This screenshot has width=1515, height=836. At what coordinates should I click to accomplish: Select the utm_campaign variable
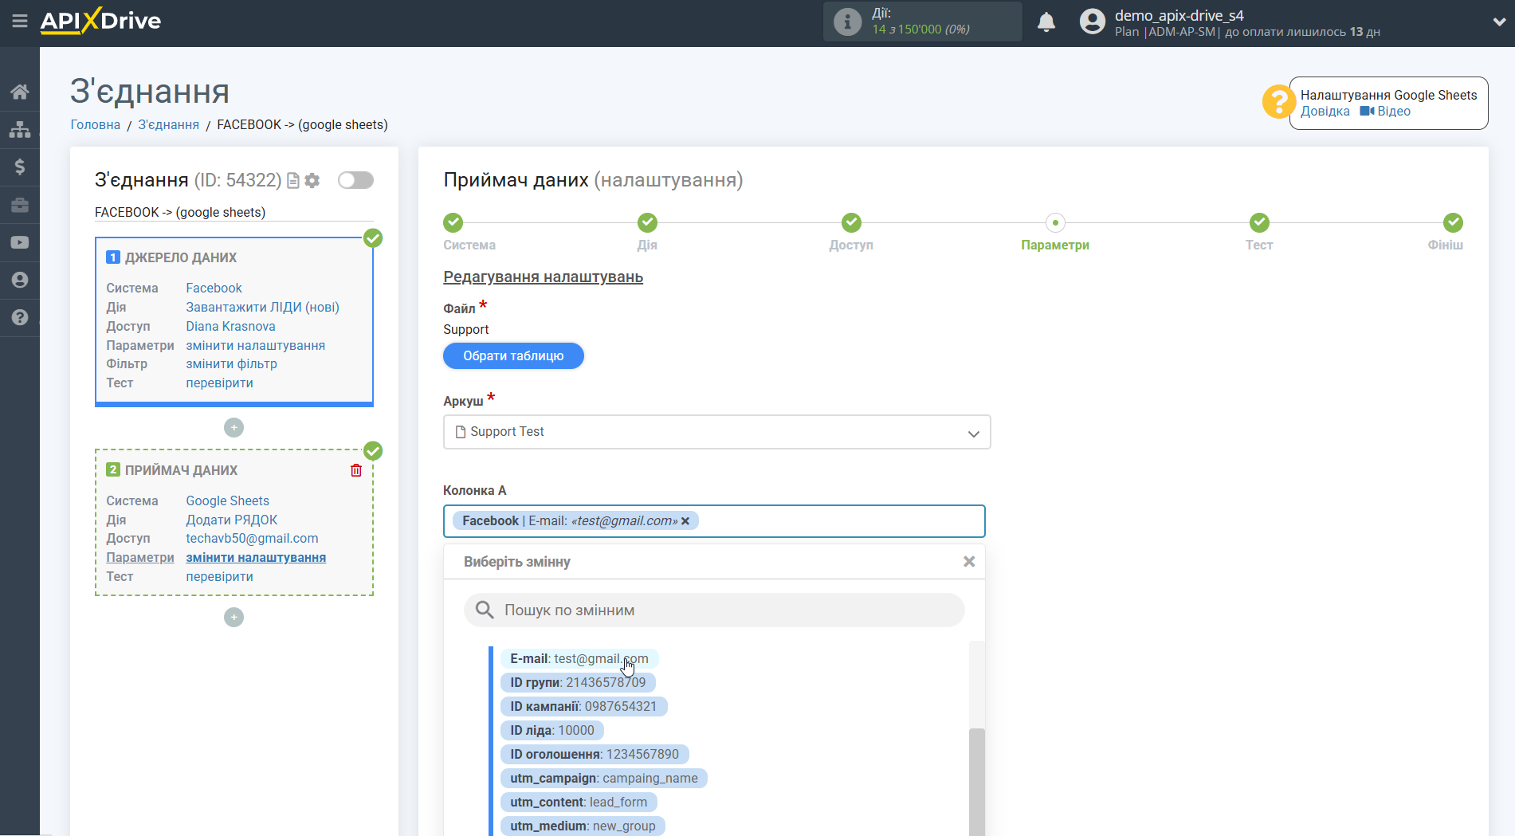tap(604, 779)
